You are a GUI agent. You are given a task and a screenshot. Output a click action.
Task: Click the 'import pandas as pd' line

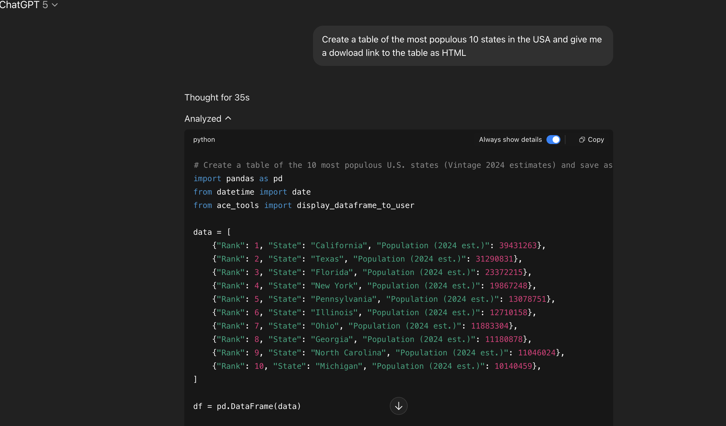[238, 179]
